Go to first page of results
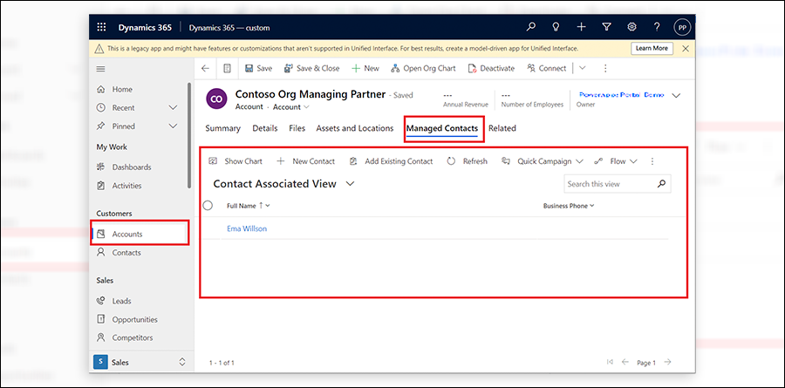785x388 pixels. pos(610,362)
